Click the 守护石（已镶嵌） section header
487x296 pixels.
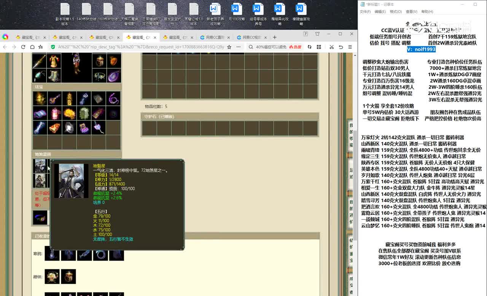click(230, 116)
